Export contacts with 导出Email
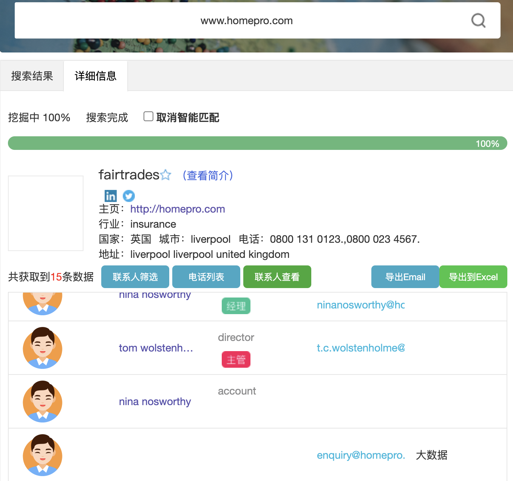The height and width of the screenshot is (481, 513). (x=405, y=277)
